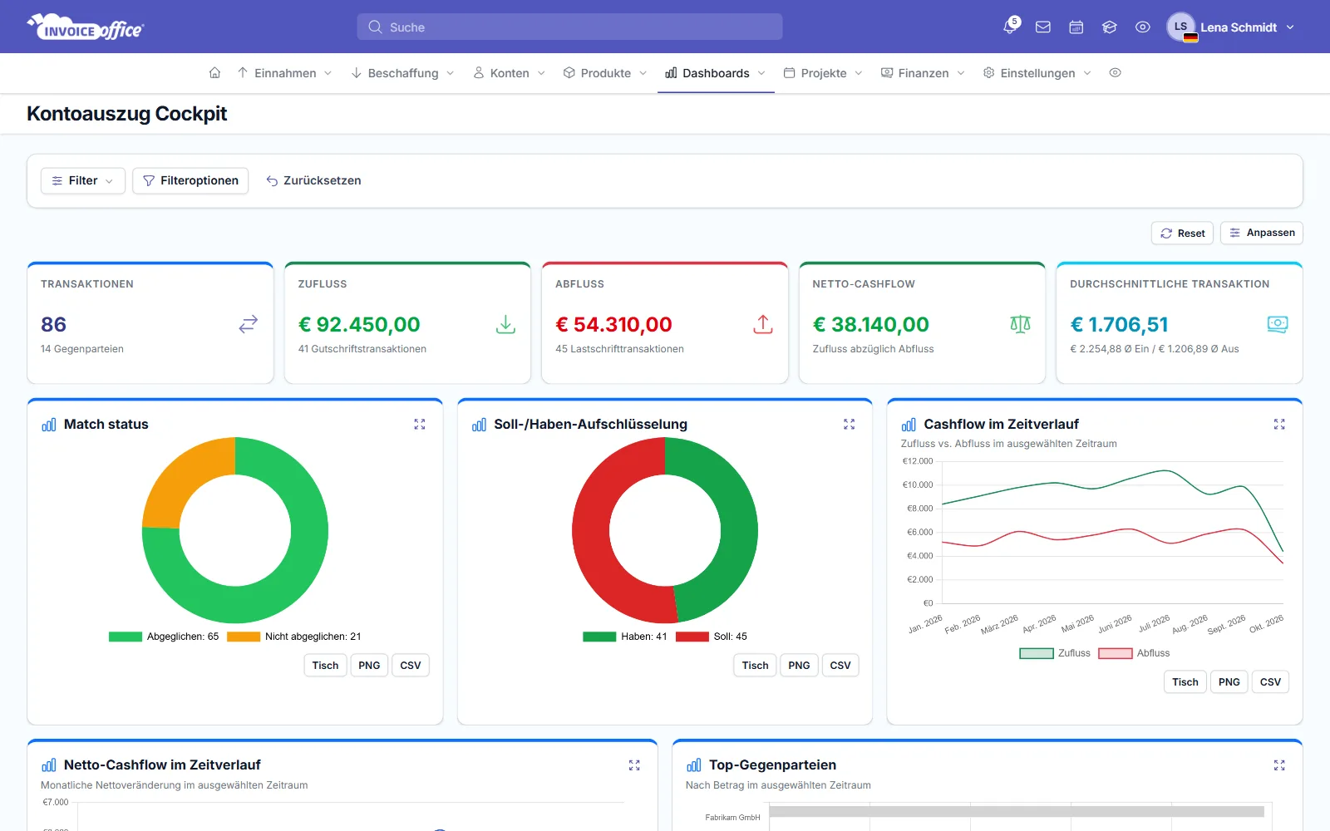Open the Dashboards menu
This screenshot has width=1330, height=831.
[x=716, y=73]
